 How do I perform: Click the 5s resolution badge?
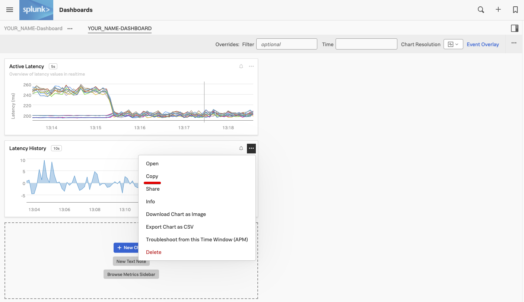53,66
